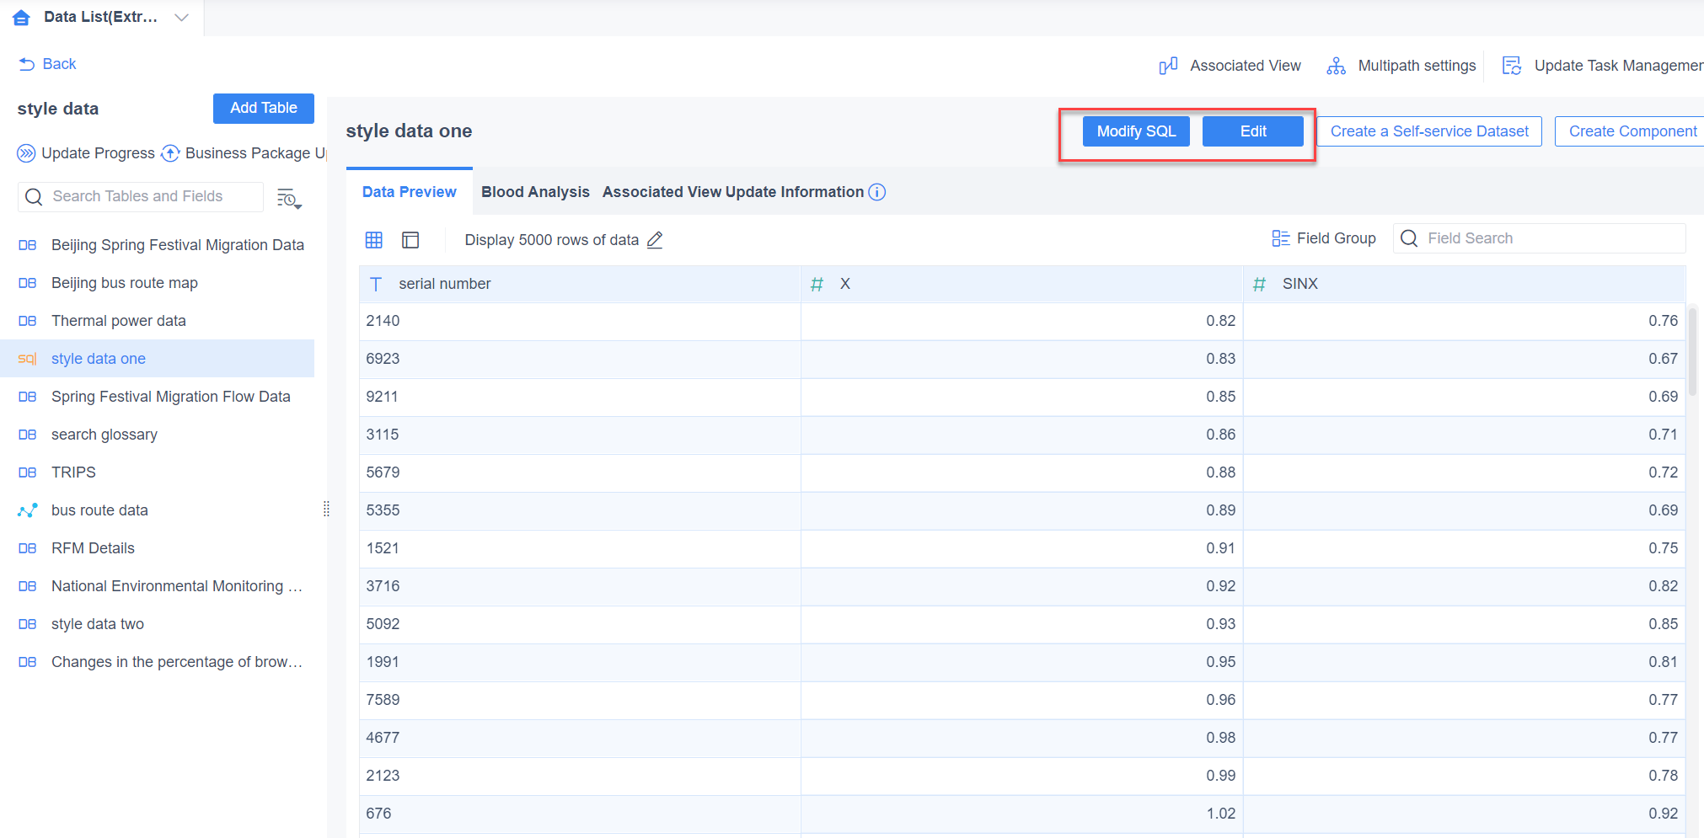The image size is (1704, 838).
Task: Click the serial number column header
Action: (580, 284)
